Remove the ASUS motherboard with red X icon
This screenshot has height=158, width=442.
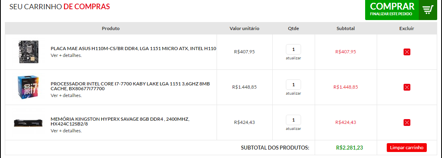tap(407, 52)
